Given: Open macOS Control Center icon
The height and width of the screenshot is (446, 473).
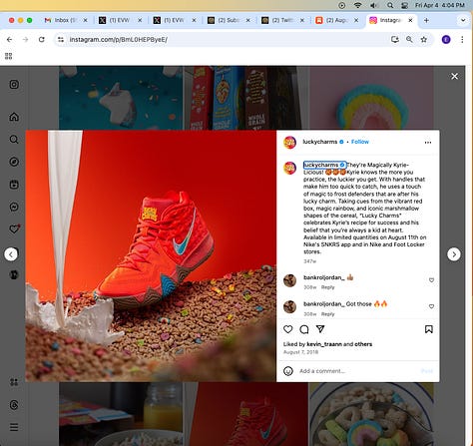Looking at the screenshot, I should 405,5.
